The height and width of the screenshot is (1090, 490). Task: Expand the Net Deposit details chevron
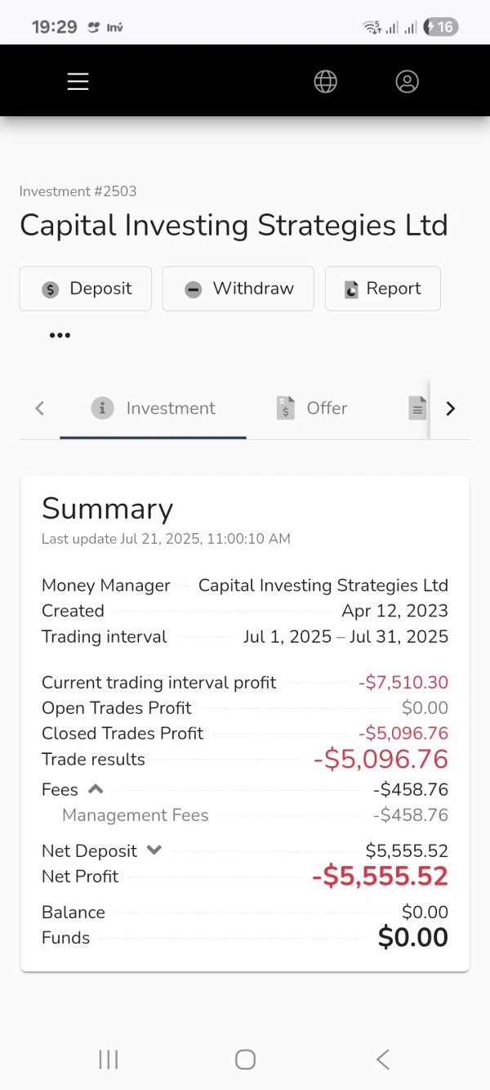pyautogui.click(x=154, y=850)
